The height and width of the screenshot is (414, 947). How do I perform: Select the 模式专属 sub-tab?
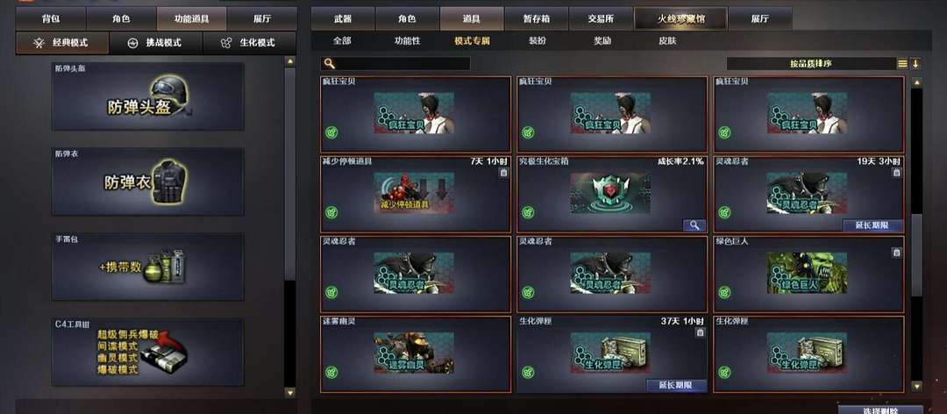click(x=472, y=42)
